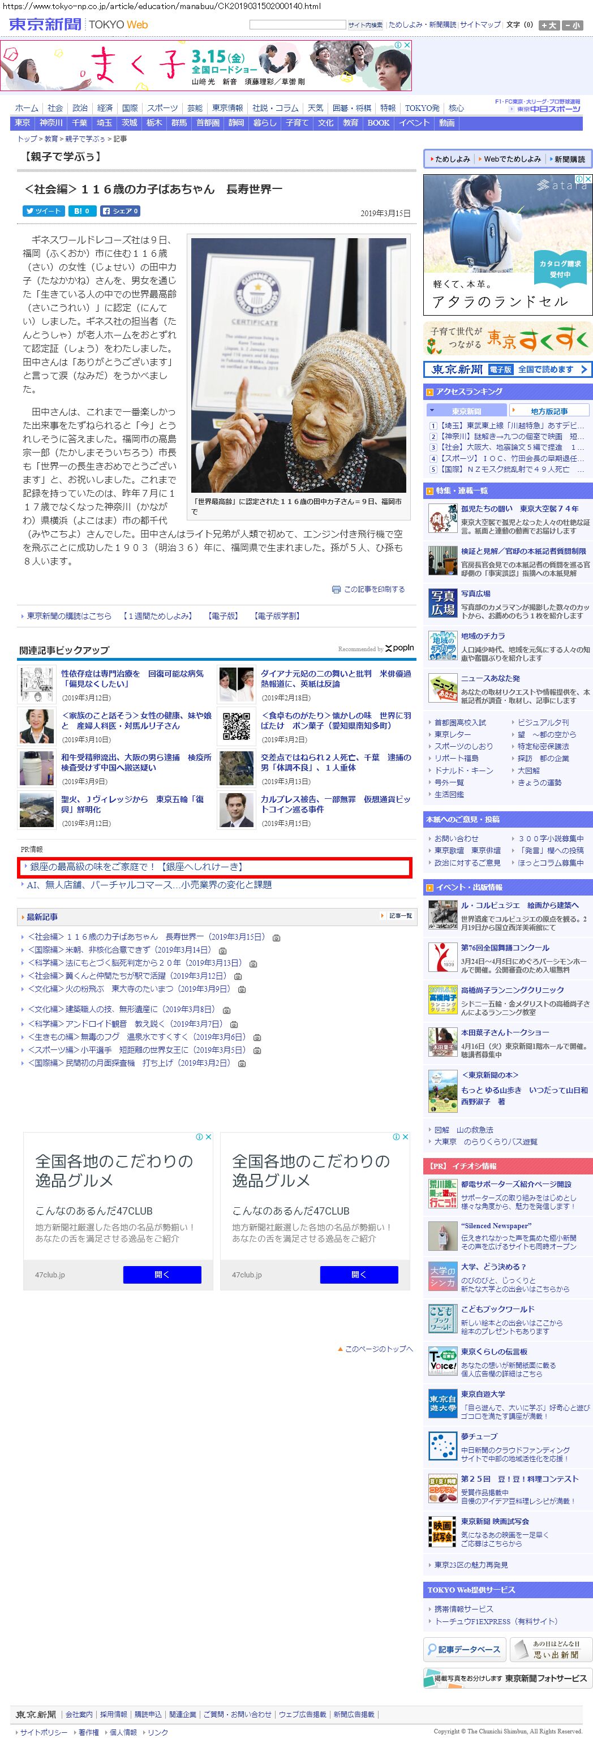The width and height of the screenshot is (593, 1743).
Task: Open the 社会 menu item
Action: (x=55, y=108)
